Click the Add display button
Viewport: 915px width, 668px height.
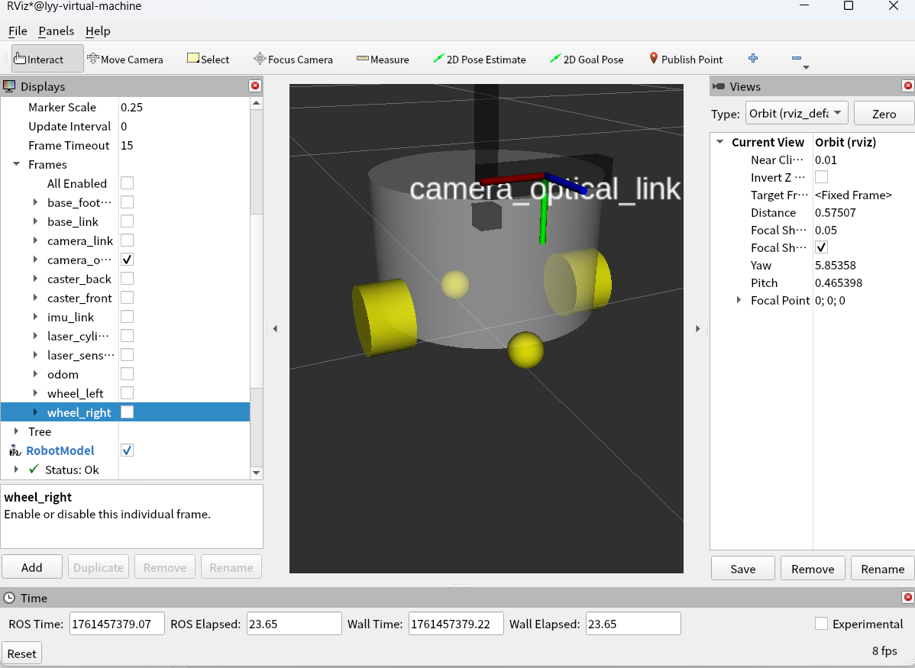31,567
